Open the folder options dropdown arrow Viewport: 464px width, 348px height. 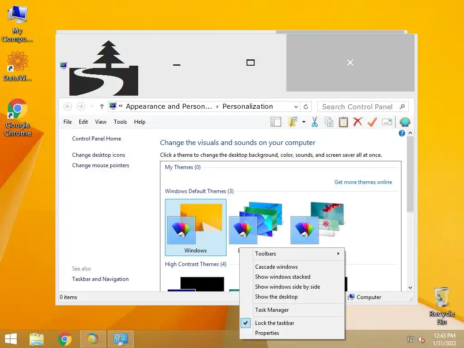pyautogui.click(x=304, y=121)
